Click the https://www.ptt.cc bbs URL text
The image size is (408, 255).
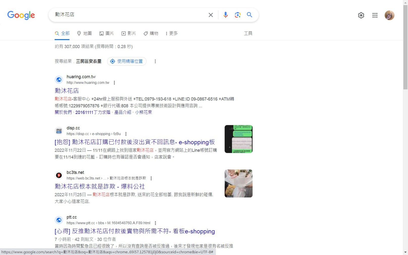108,223
